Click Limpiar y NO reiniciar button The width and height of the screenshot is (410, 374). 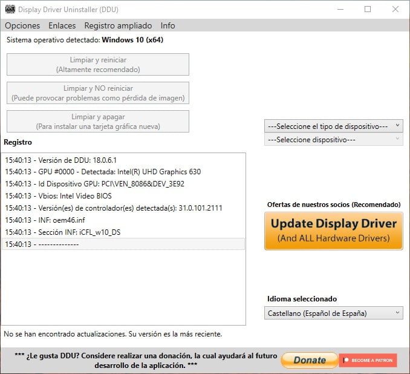(x=98, y=93)
